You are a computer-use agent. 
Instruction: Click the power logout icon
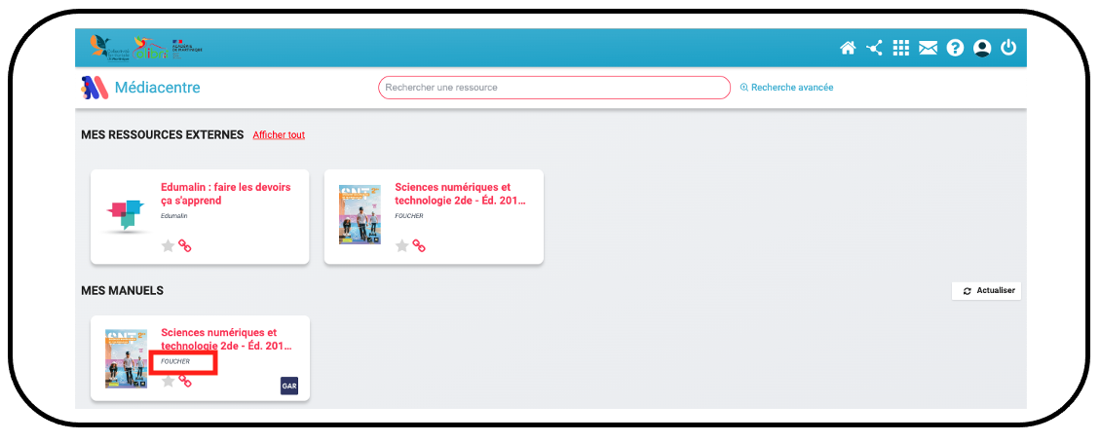tap(1008, 48)
